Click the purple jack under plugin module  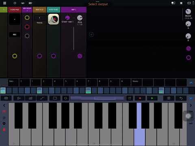pyautogui.click(x=53, y=56)
